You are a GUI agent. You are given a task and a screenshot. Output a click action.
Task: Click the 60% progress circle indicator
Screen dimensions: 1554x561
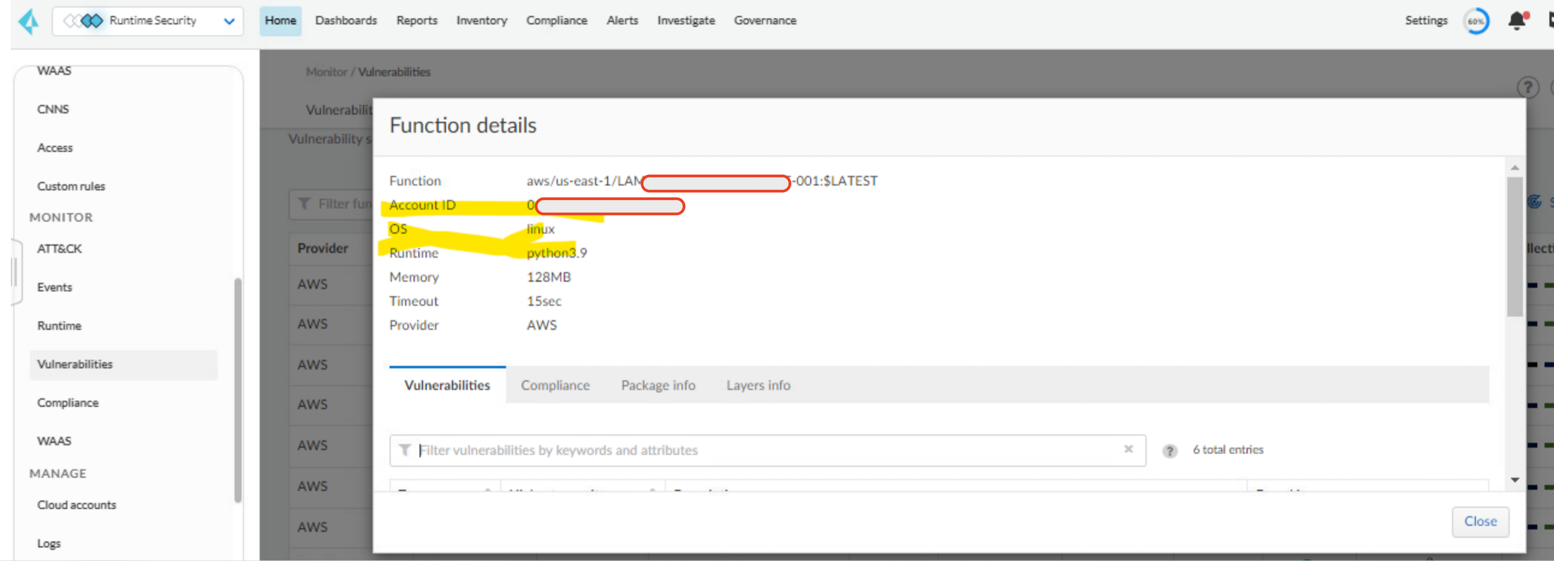(x=1475, y=22)
